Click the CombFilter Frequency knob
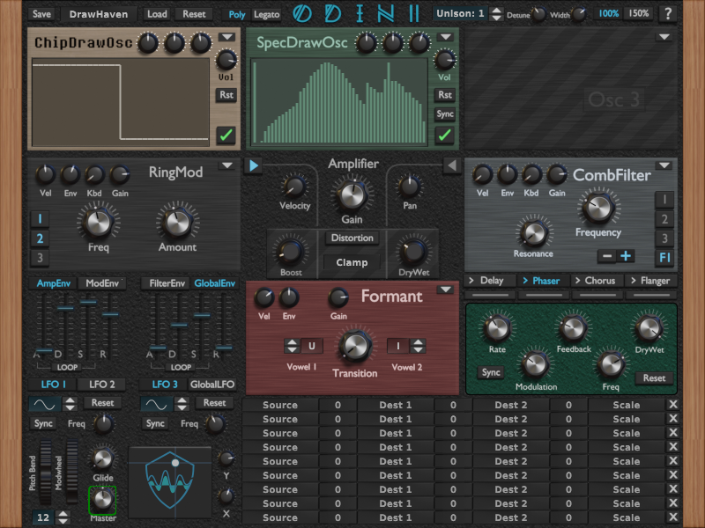 coord(598,208)
